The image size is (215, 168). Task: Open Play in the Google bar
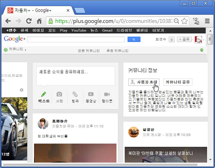[x=64, y=31]
